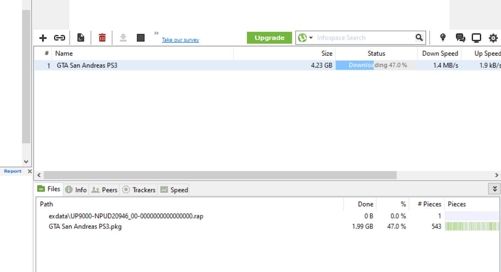
Task: Expand the toolbar overflow chevrons
Action: (156, 33)
